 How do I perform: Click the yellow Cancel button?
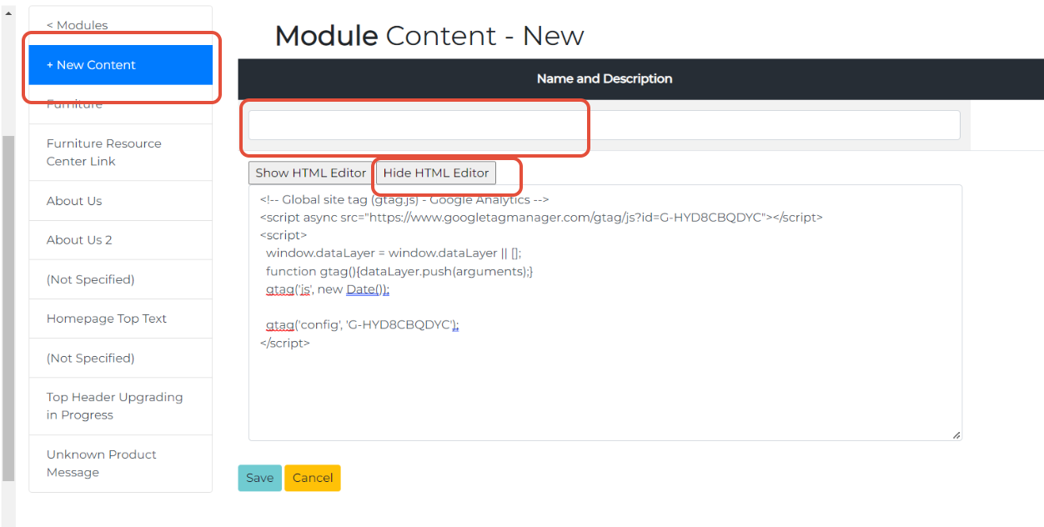click(313, 478)
